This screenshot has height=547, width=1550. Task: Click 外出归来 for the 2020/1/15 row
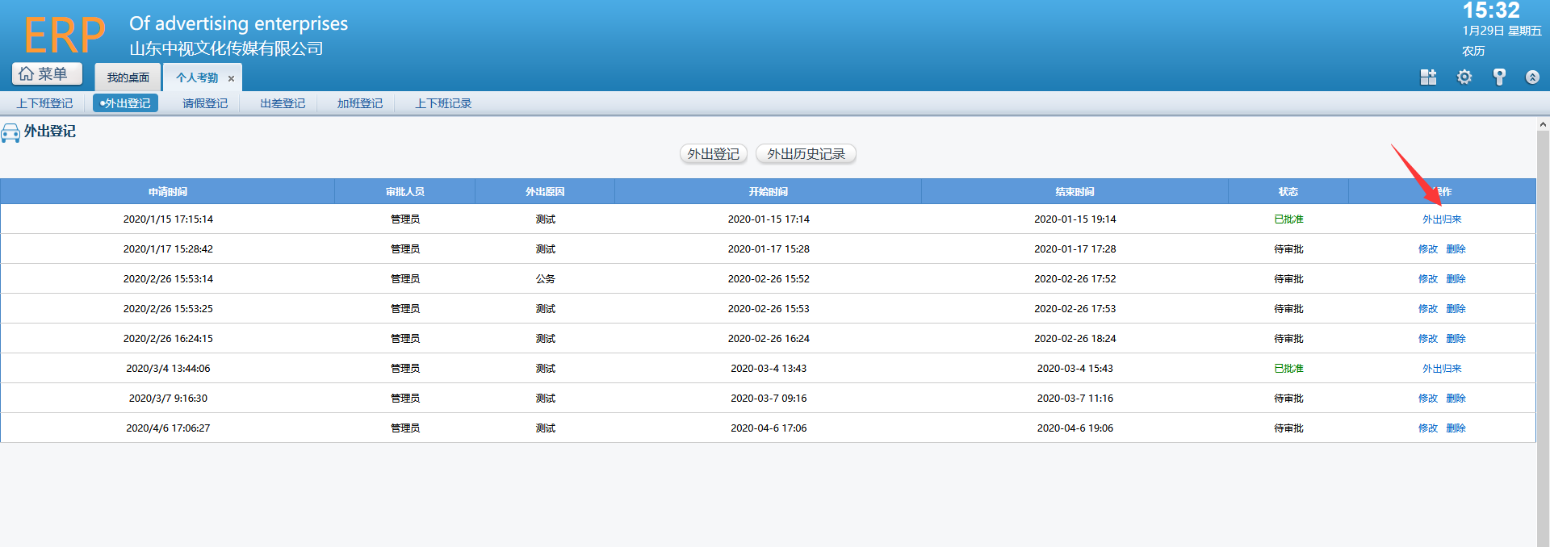coord(1442,219)
